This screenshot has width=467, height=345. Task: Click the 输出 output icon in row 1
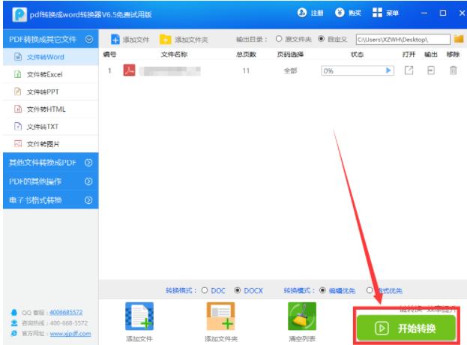[431, 70]
